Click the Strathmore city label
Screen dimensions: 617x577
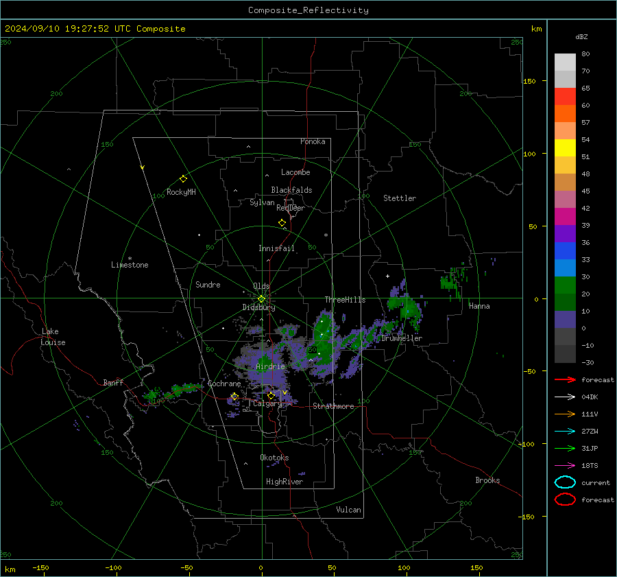333,406
